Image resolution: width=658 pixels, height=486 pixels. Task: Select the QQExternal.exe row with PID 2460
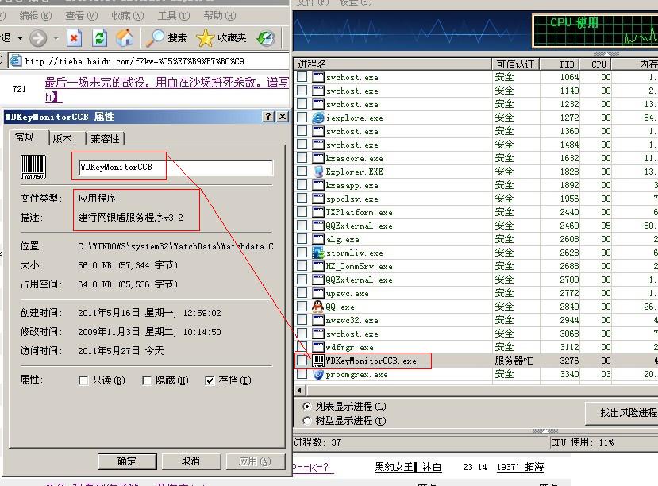coord(476,226)
